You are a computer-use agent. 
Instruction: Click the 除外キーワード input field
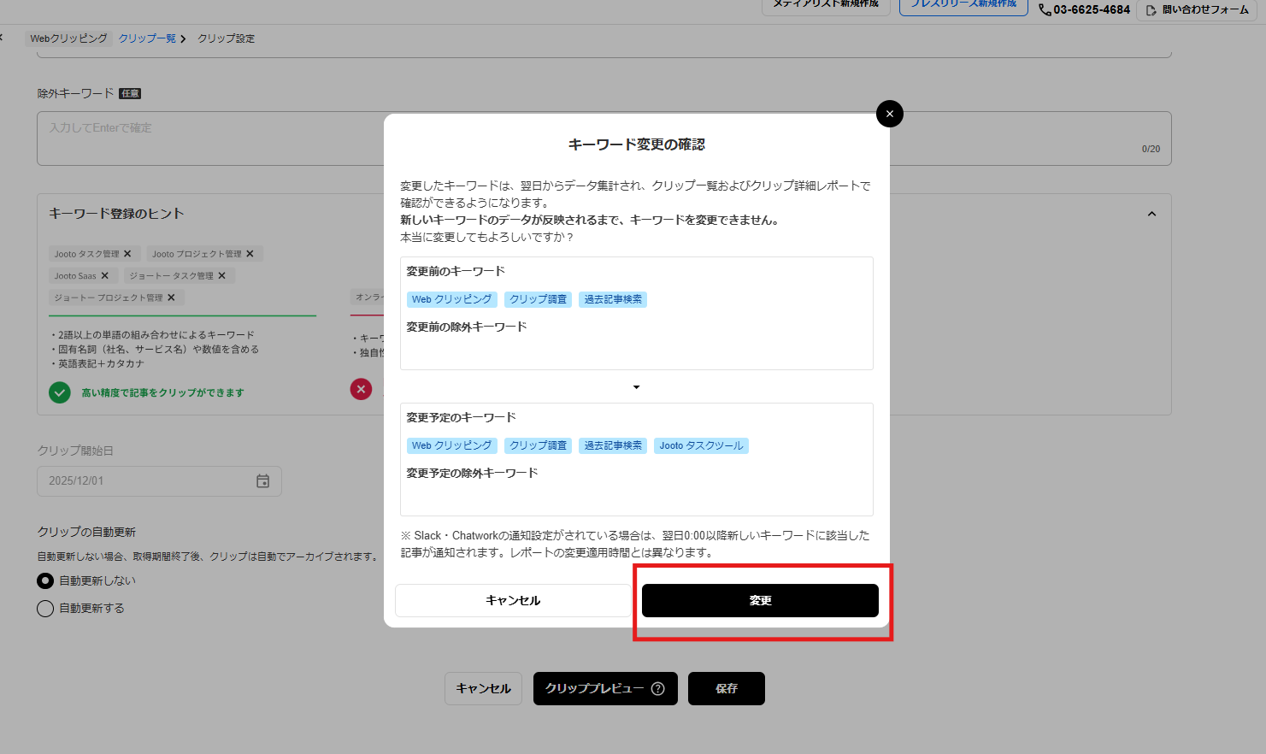tap(214, 137)
